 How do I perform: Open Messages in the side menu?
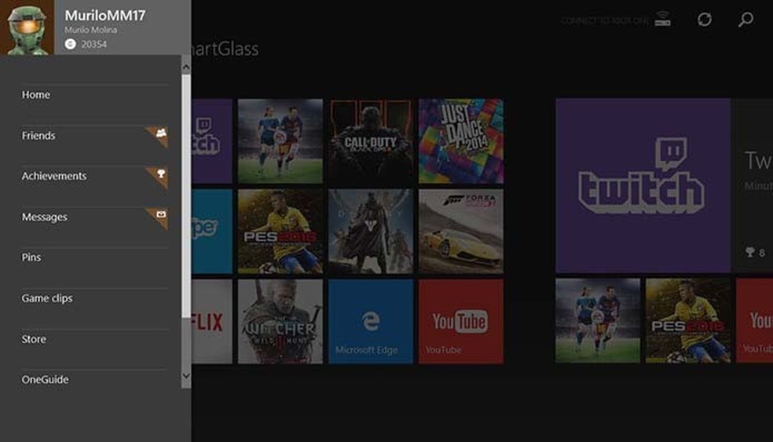94,217
